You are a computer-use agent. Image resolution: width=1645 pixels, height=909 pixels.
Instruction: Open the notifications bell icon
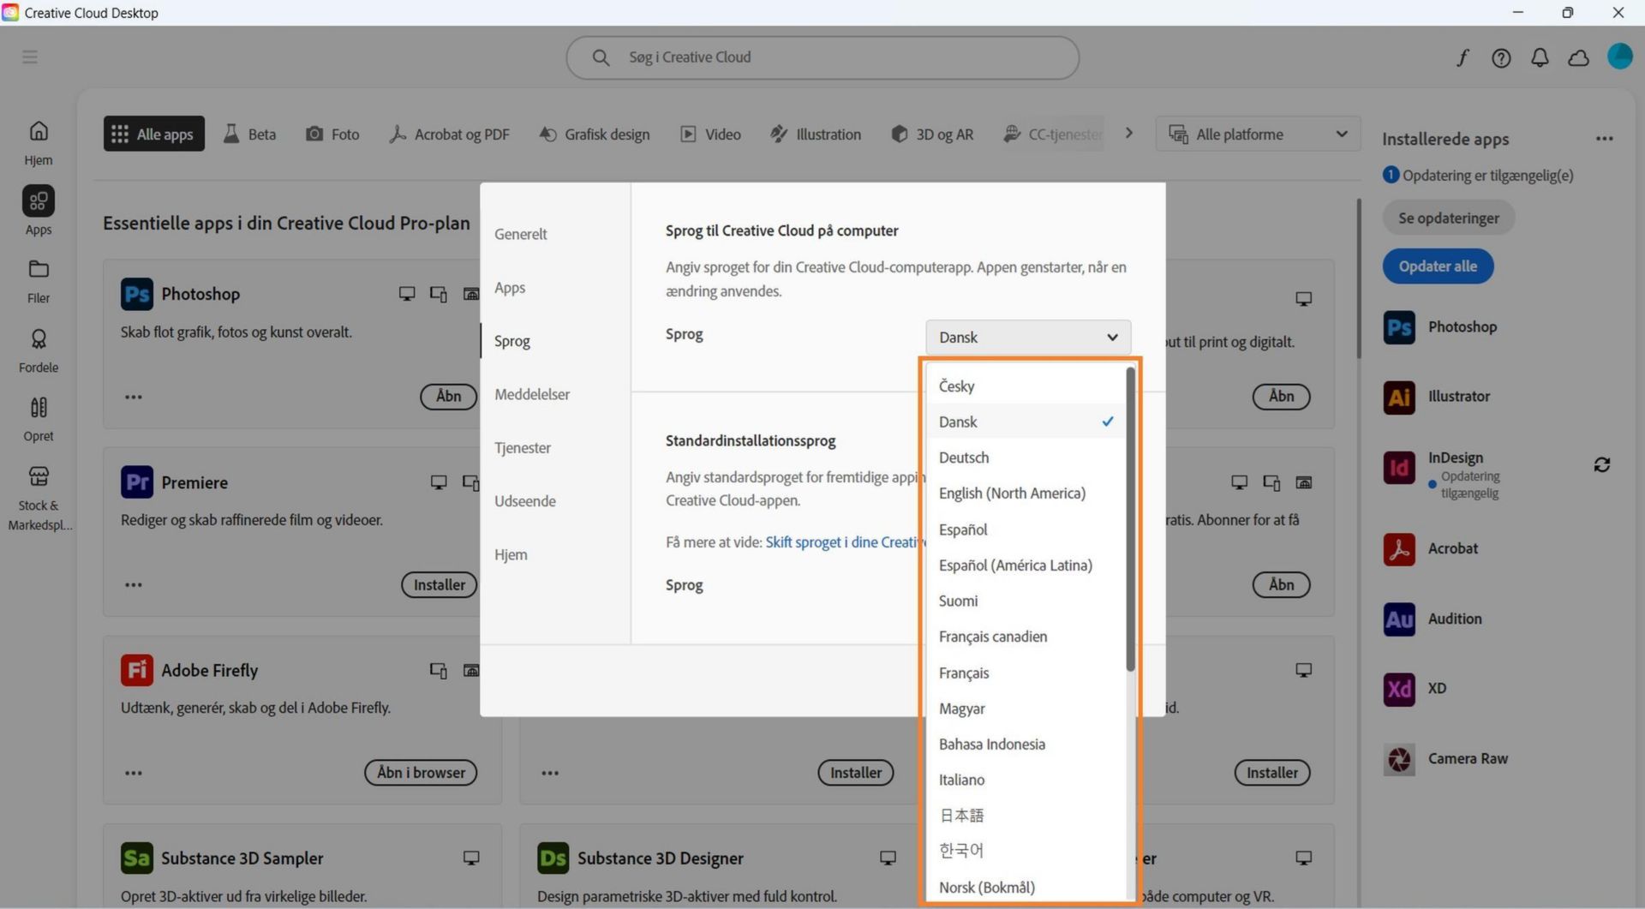(x=1540, y=57)
